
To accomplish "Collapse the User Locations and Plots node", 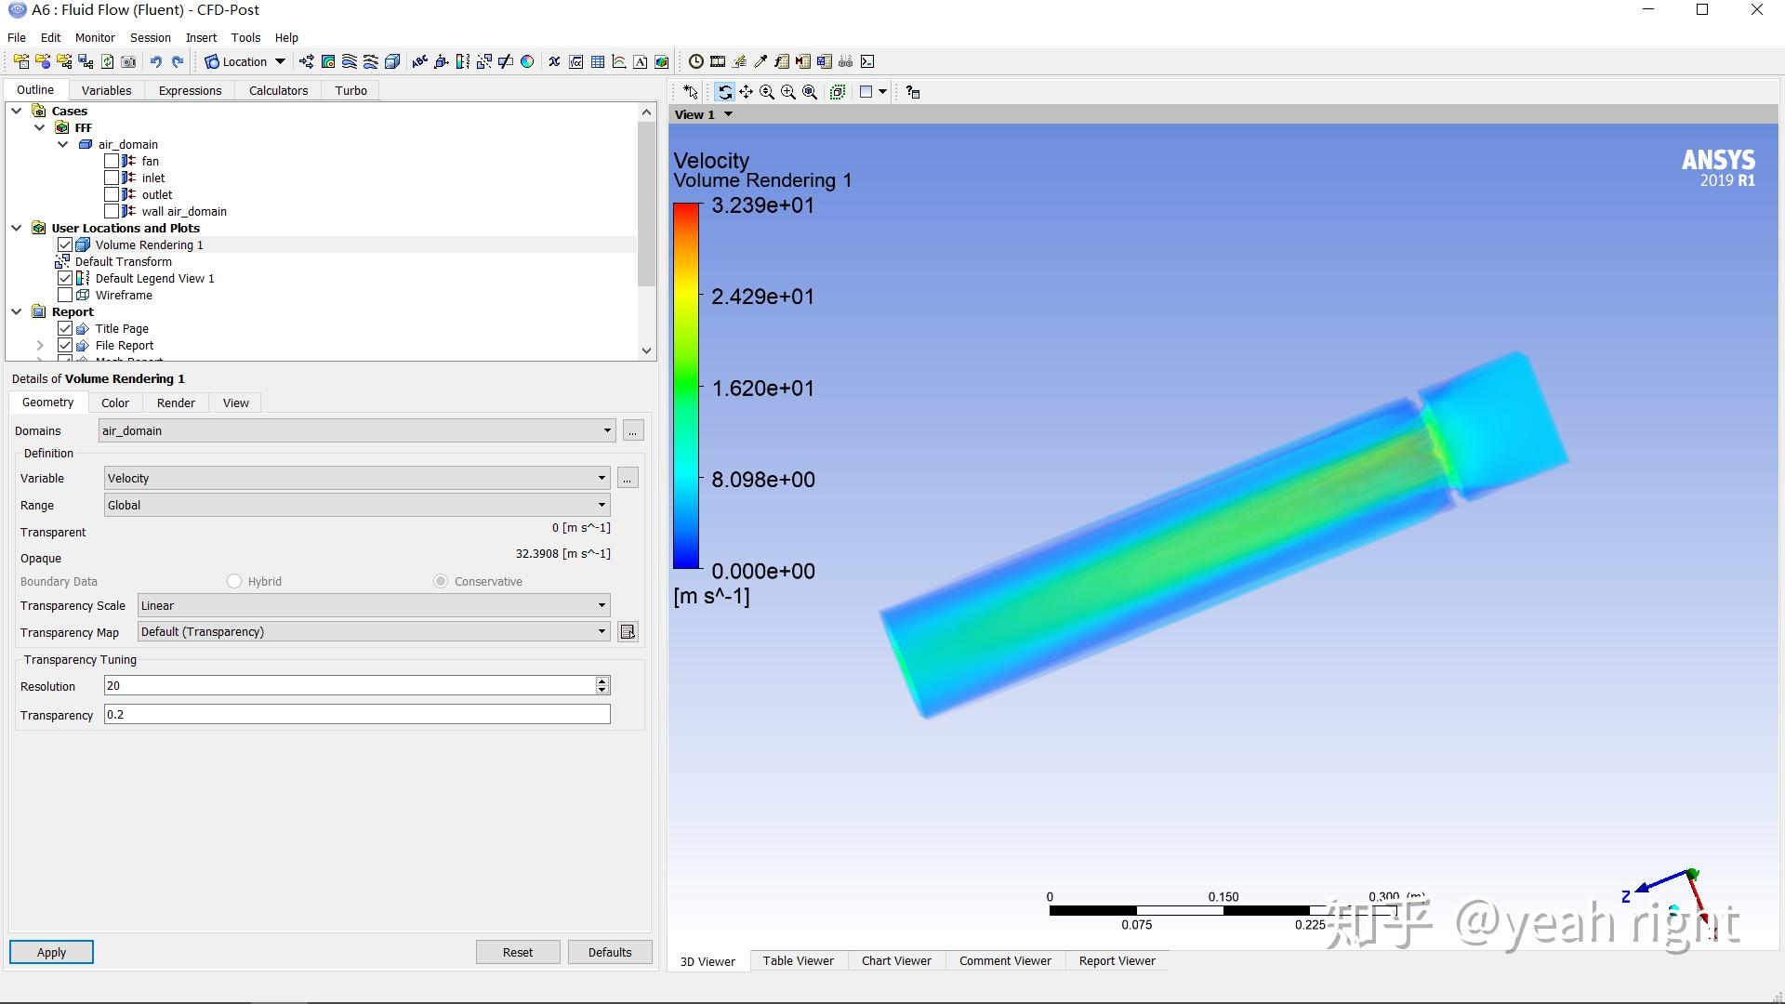I will [17, 229].
